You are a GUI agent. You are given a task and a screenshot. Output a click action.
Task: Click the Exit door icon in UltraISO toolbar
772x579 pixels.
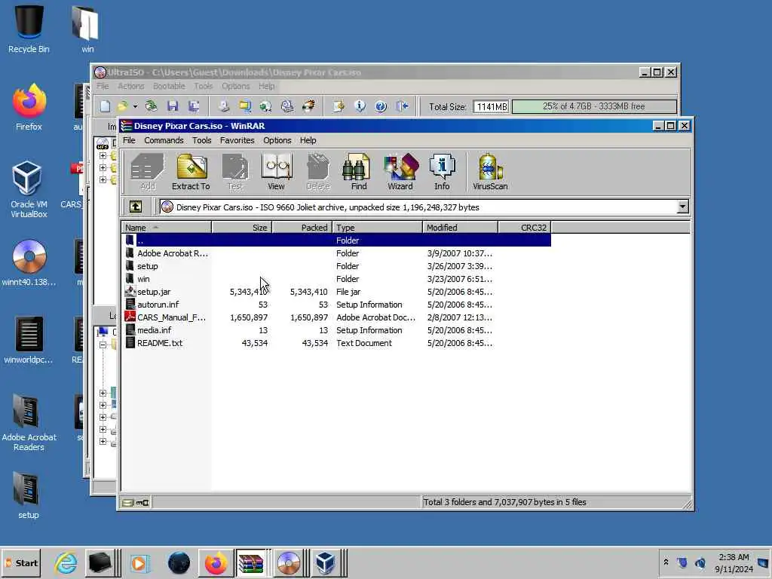[x=403, y=106]
